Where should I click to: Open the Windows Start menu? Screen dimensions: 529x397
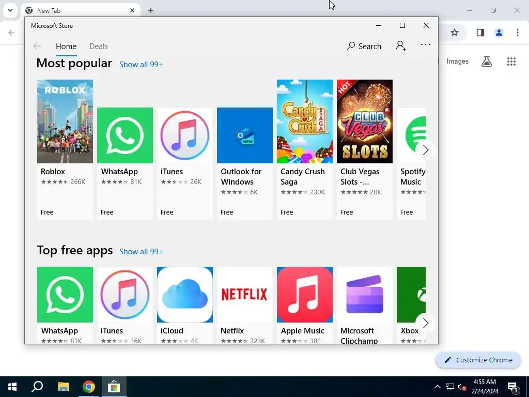click(x=12, y=387)
